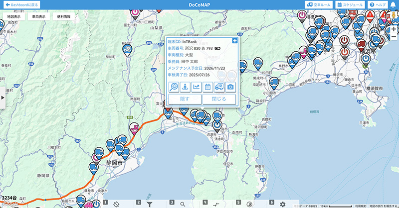399x208 pixels.
Task: Click the notification bell icon
Action: coord(393,4)
